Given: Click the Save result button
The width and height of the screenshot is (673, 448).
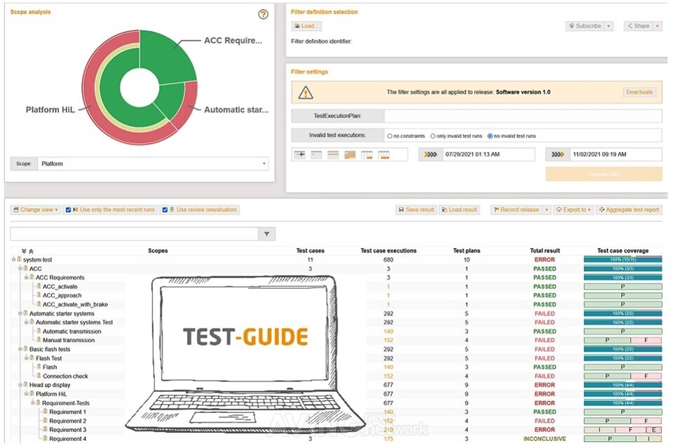Looking at the screenshot, I should (416, 210).
